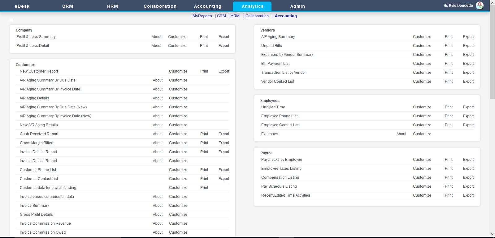Image resolution: width=495 pixels, height=238 pixels.
Task: Export the Customer Contact List
Action: tap(224, 179)
